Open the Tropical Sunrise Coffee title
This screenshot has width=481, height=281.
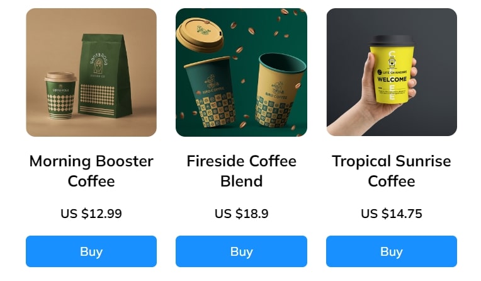pos(392,171)
